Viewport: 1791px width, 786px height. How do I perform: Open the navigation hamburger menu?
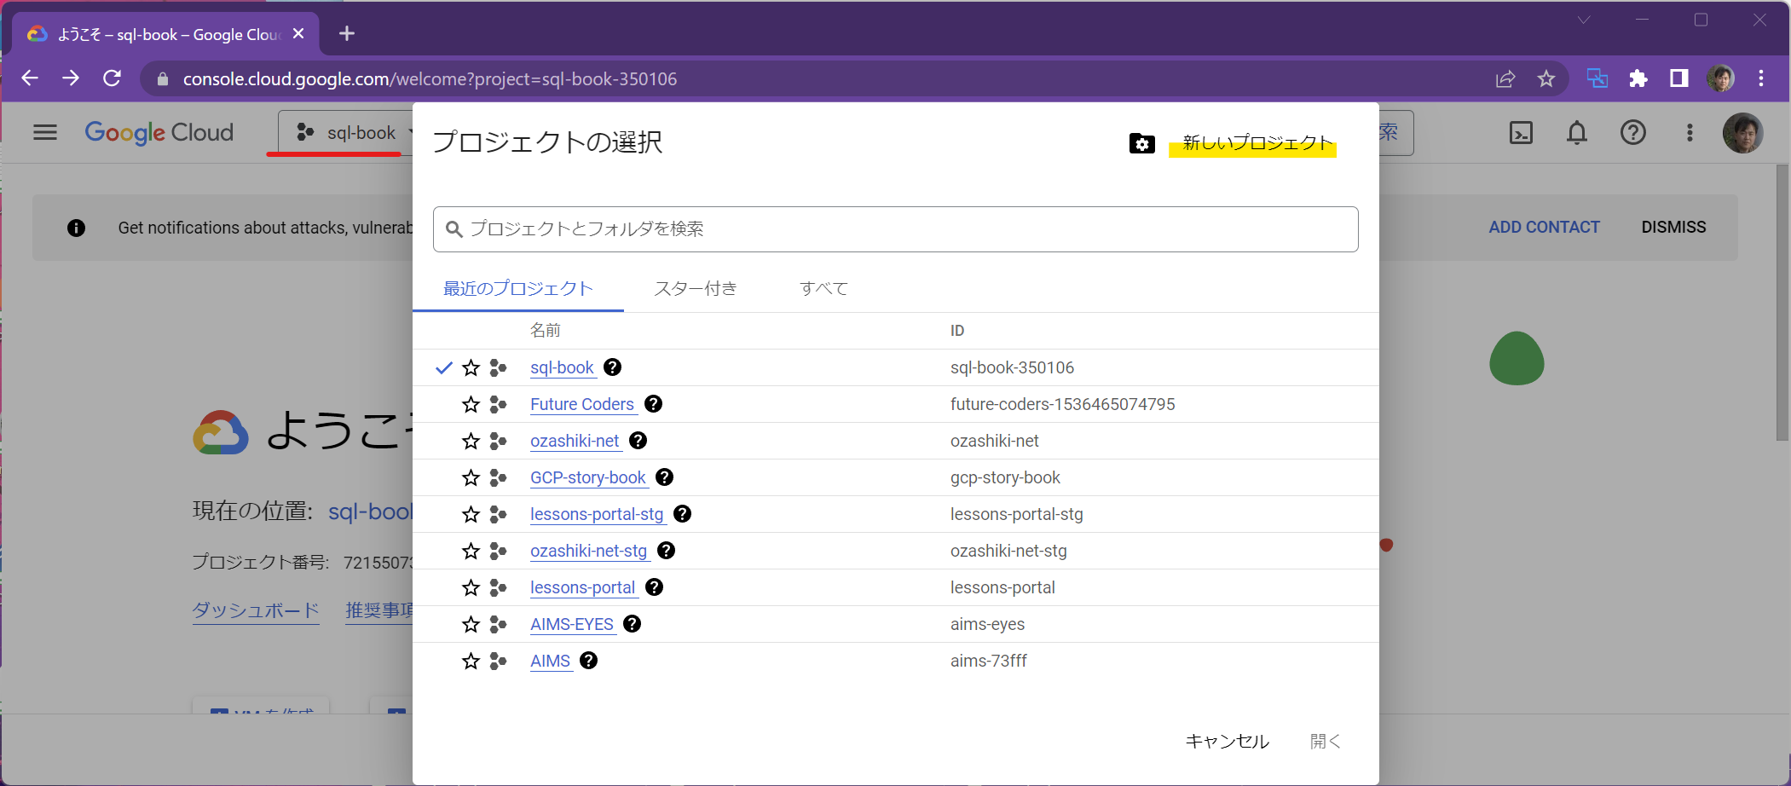tap(44, 132)
